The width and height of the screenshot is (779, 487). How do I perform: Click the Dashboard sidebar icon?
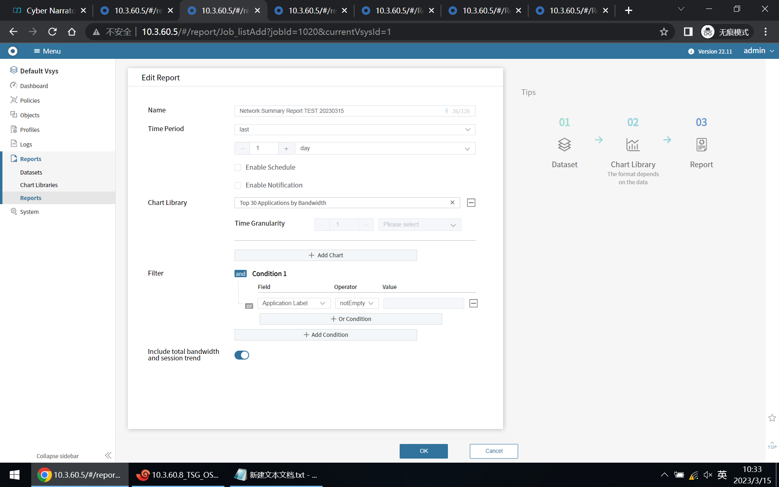(x=14, y=86)
